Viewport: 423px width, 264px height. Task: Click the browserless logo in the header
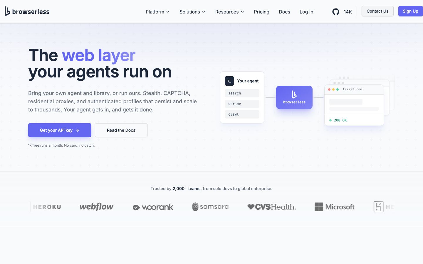(x=27, y=11)
